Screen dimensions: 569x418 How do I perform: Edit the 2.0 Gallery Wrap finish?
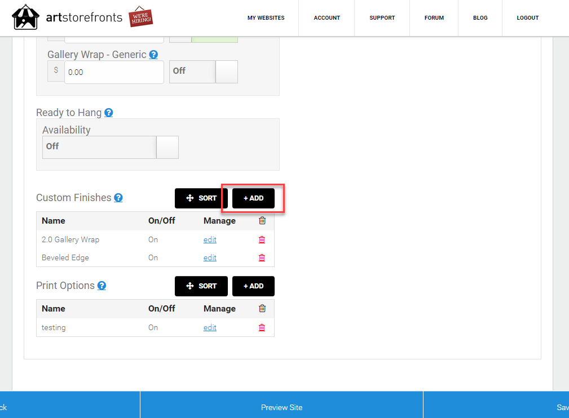[210, 239]
